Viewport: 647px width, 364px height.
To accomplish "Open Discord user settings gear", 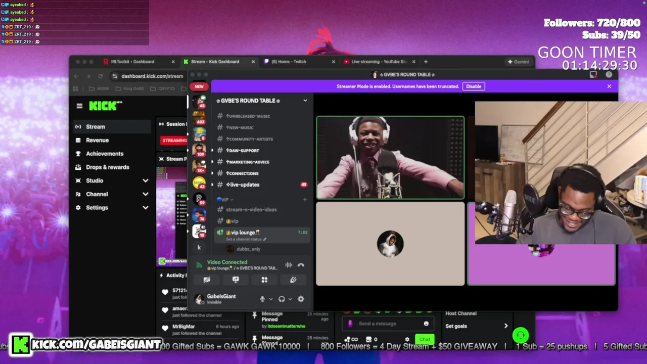I will point(301,299).
